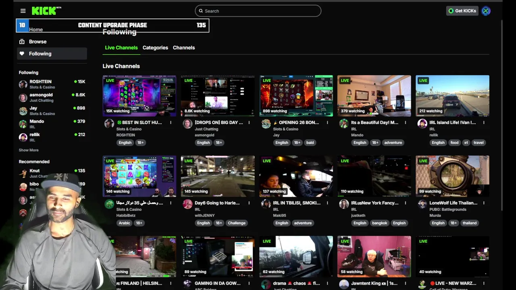Click withJENNY channel avatar
Viewport: 516px width, 290px height.
point(187,204)
